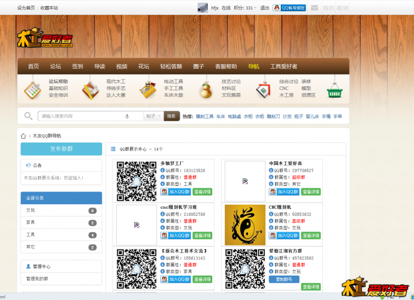Click the 搜索 search button

[x=171, y=116]
